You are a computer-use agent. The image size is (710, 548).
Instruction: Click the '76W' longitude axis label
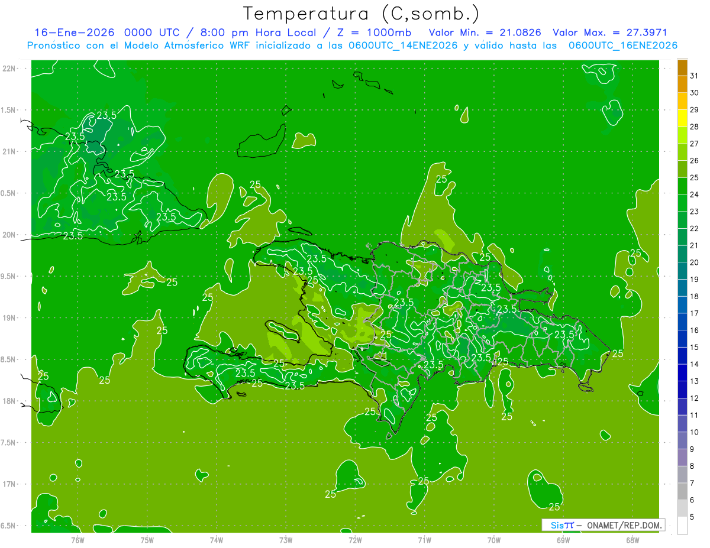78,540
